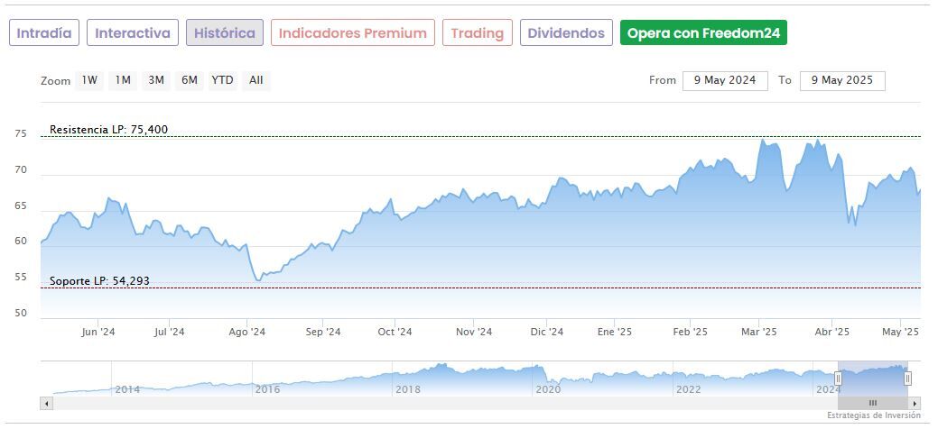Click Opera con Freedom24 button

[703, 33]
